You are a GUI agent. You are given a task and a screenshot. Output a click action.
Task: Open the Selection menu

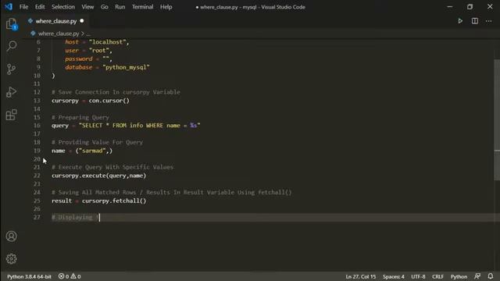tap(63, 7)
